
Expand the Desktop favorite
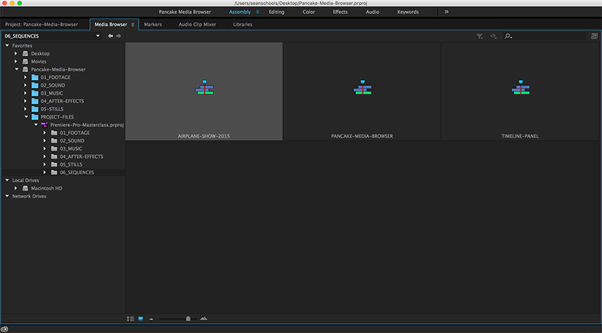click(x=16, y=53)
